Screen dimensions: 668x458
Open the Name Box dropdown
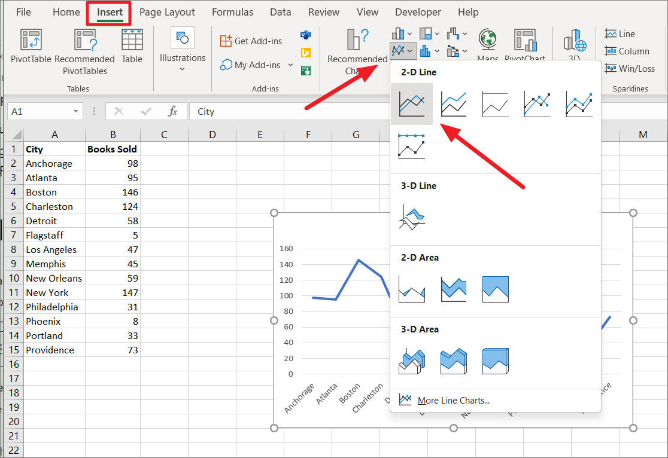coord(75,111)
